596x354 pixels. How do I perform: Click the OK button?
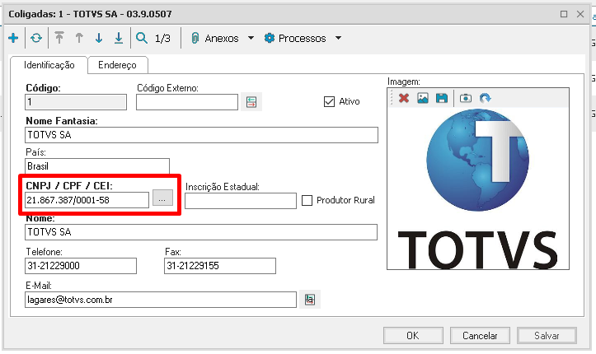pyautogui.click(x=413, y=336)
